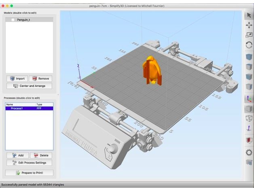Pick the rotate model tool
This screenshot has height=191, width=254.
(249, 45)
